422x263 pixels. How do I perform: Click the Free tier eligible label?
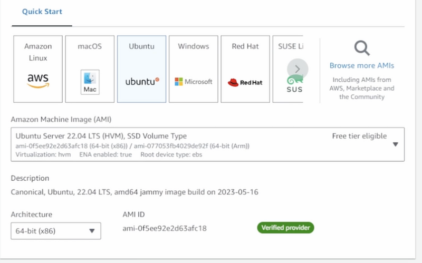(359, 136)
